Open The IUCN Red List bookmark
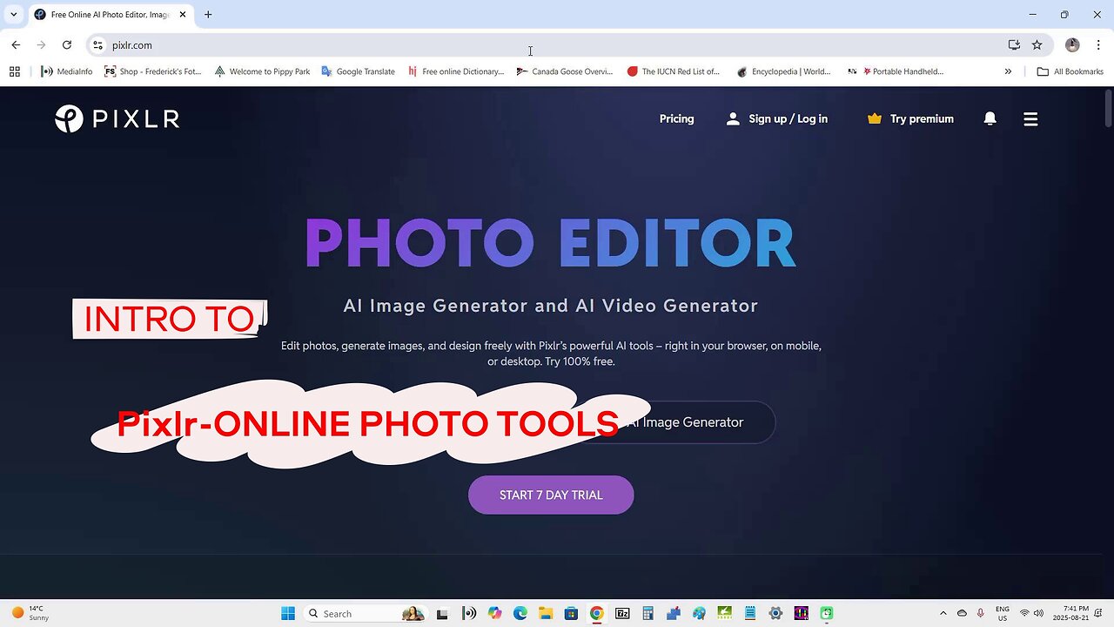The height and width of the screenshot is (627, 1114). 674,71
